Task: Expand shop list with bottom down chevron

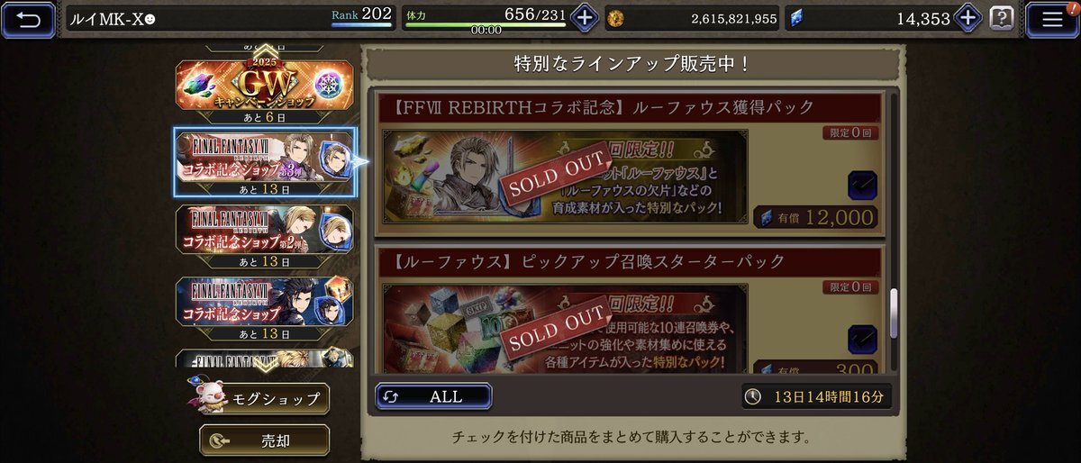Action: 264,364
